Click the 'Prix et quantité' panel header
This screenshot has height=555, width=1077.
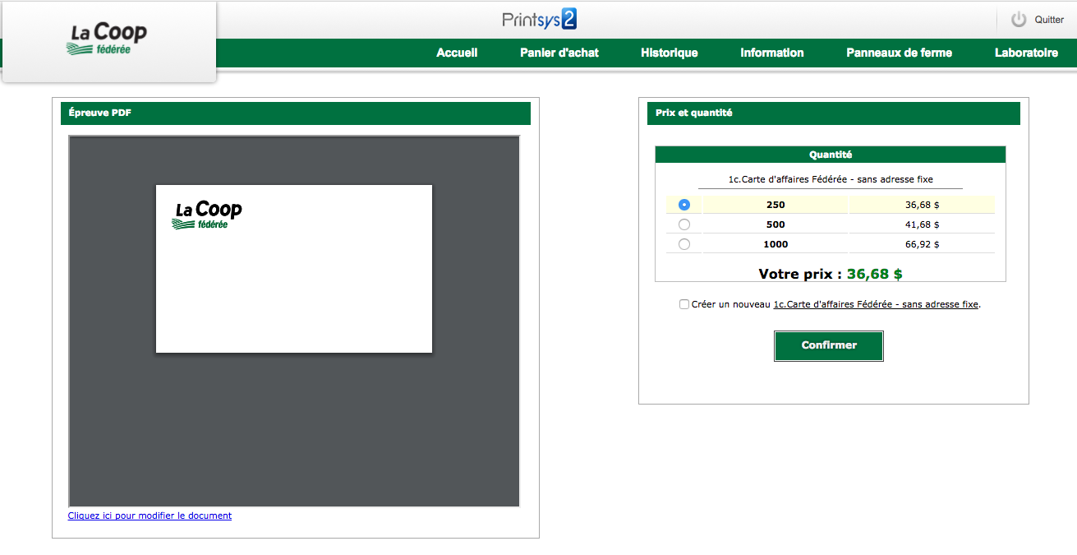833,113
